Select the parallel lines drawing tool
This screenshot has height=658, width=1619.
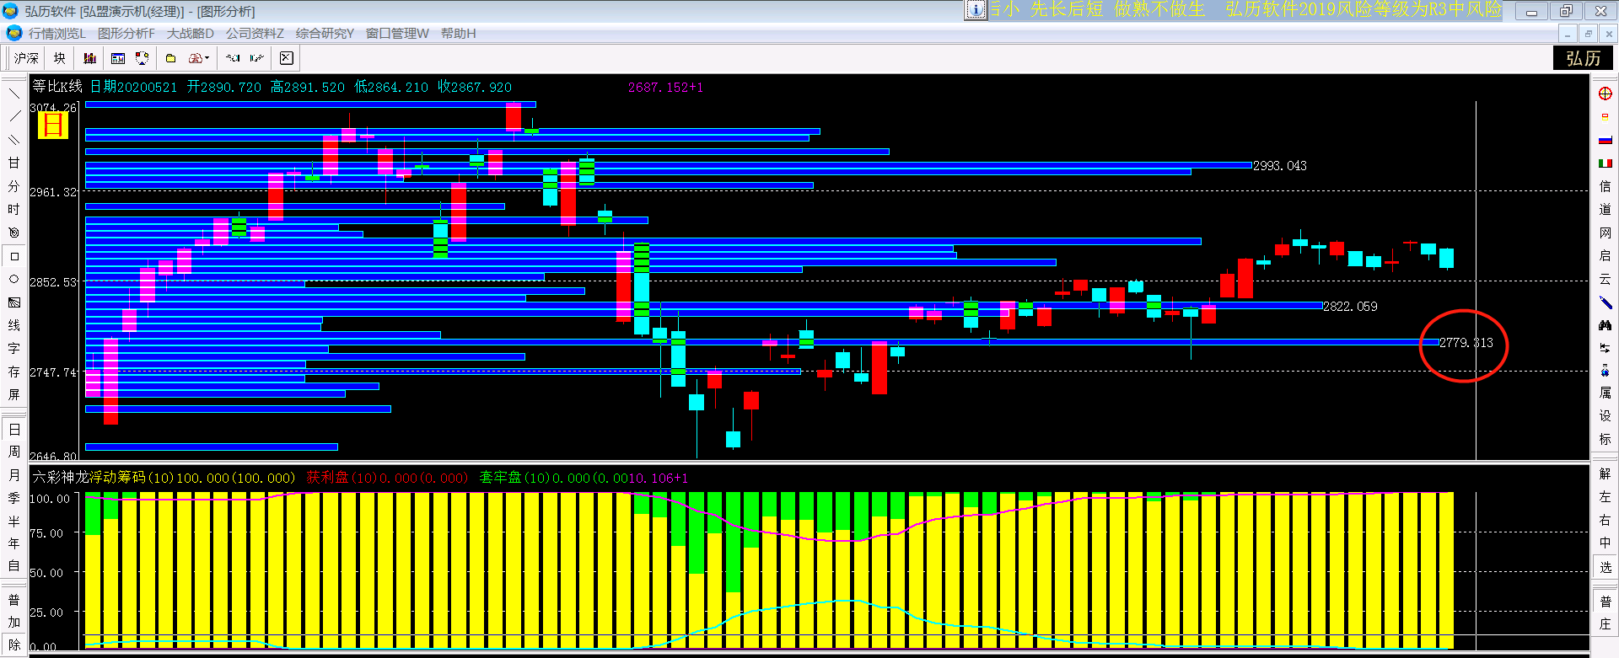[x=14, y=140]
